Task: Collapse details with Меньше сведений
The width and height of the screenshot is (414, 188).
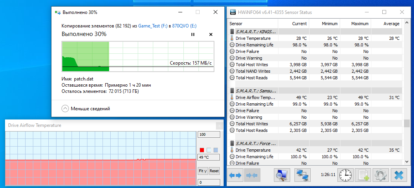Action: tap(86, 109)
